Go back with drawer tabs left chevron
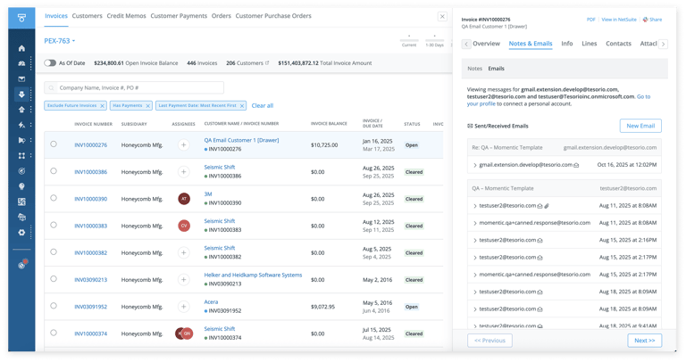Image resolution: width=686 pixels, height=362 pixels. tap(466, 44)
